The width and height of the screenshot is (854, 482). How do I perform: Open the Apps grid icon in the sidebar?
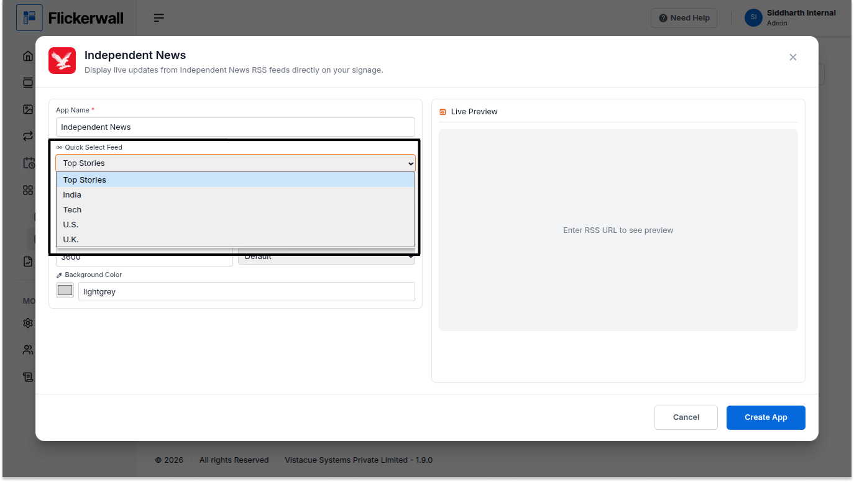pos(28,190)
